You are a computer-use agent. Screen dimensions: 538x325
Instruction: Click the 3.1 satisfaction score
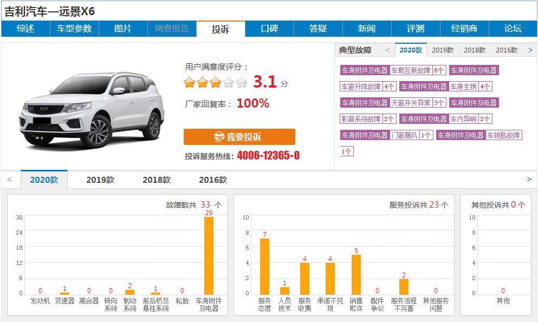(x=265, y=82)
